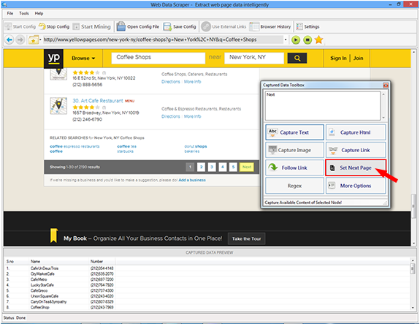
Task: Close the Captured Data Toolbox
Action: [x=386, y=86]
